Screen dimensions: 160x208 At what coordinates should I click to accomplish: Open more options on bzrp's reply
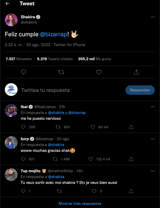coord(153,139)
